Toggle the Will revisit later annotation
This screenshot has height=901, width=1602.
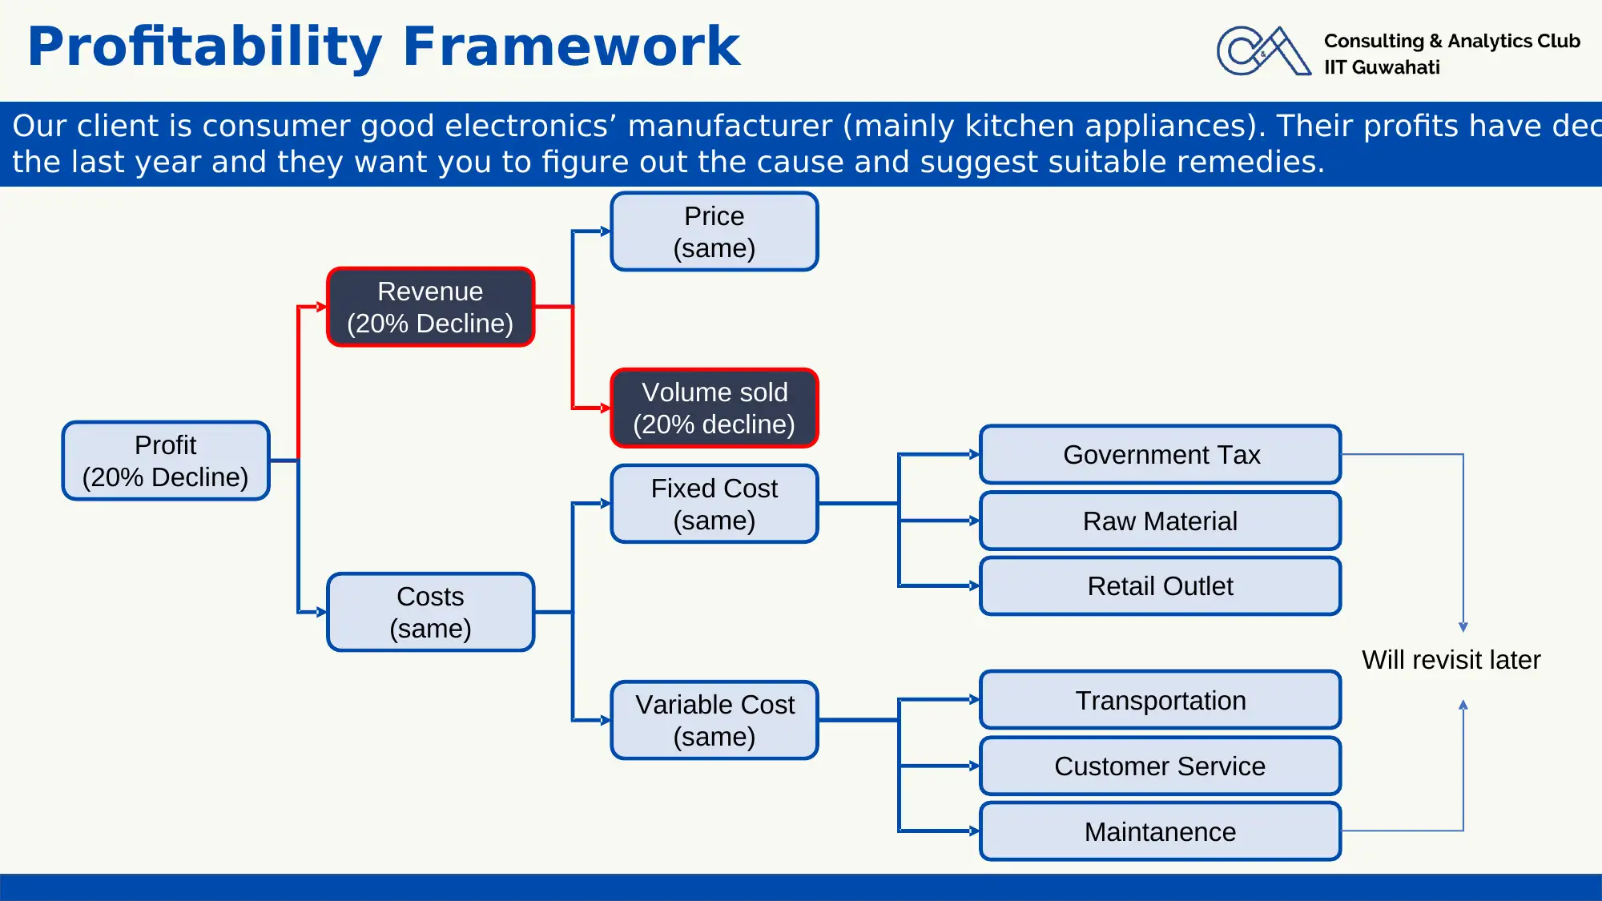click(1450, 658)
